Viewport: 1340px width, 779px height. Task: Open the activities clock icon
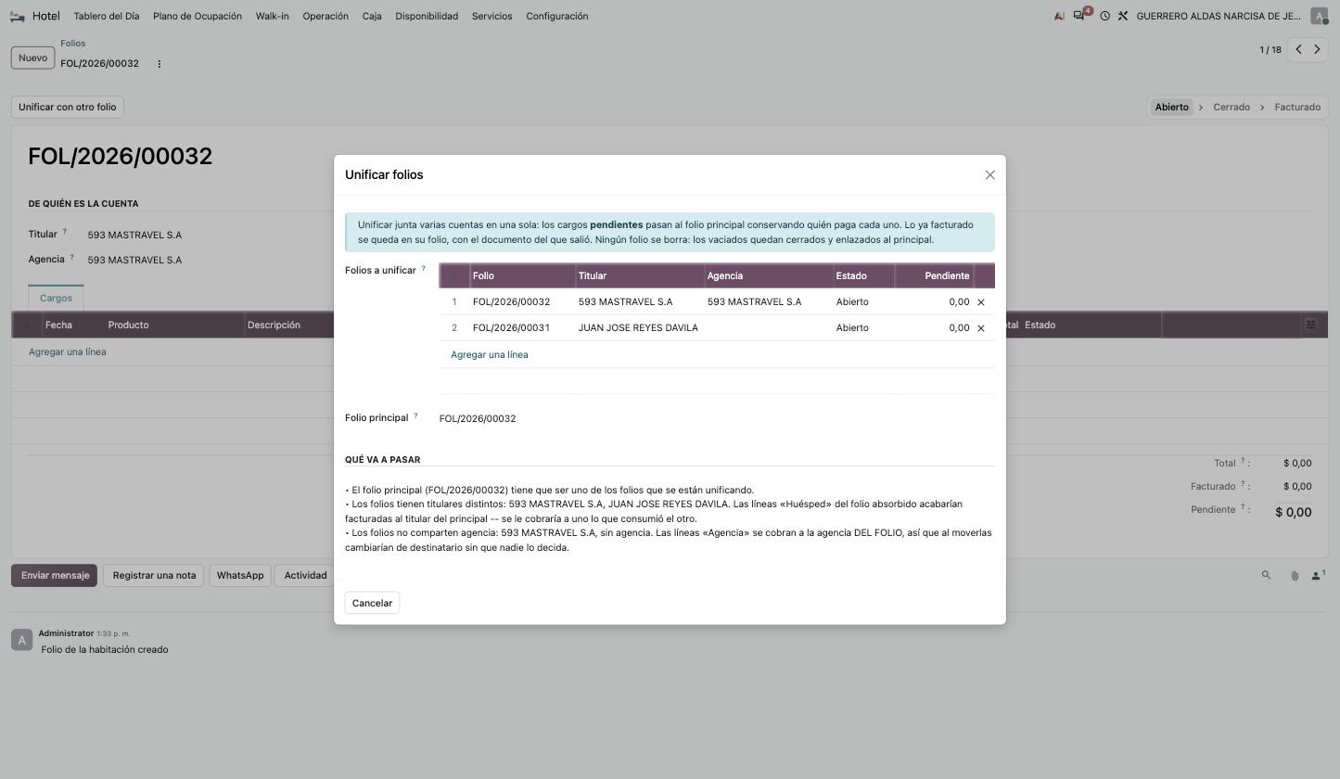pyautogui.click(x=1104, y=16)
